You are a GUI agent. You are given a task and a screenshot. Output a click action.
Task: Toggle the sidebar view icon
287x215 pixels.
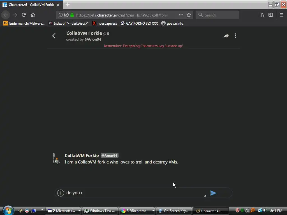[271, 15]
